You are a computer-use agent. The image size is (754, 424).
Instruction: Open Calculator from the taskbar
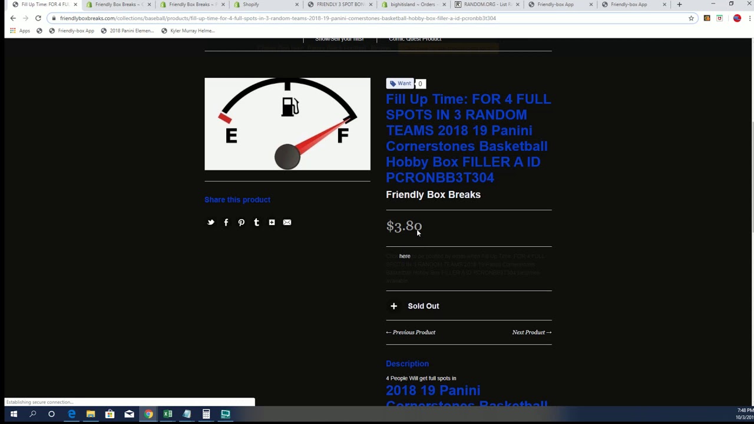206,415
